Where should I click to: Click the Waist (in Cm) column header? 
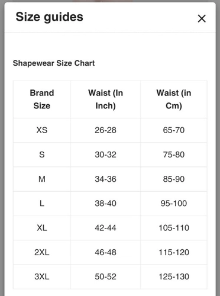click(174, 99)
